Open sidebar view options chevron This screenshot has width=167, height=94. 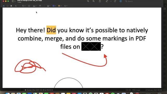15,1
